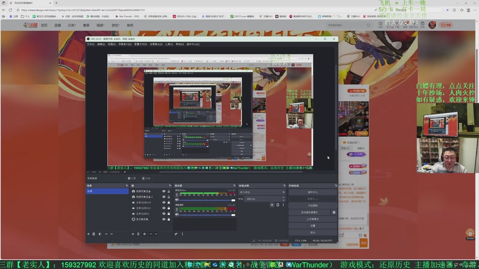Click the OBS preview horizontal scrollbar
This screenshot has width=479, height=269.
pyautogui.click(x=231, y=172)
